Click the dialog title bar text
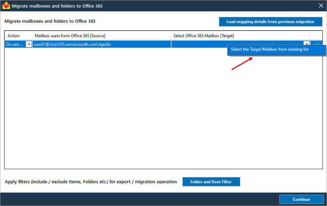 (x=57, y=6)
